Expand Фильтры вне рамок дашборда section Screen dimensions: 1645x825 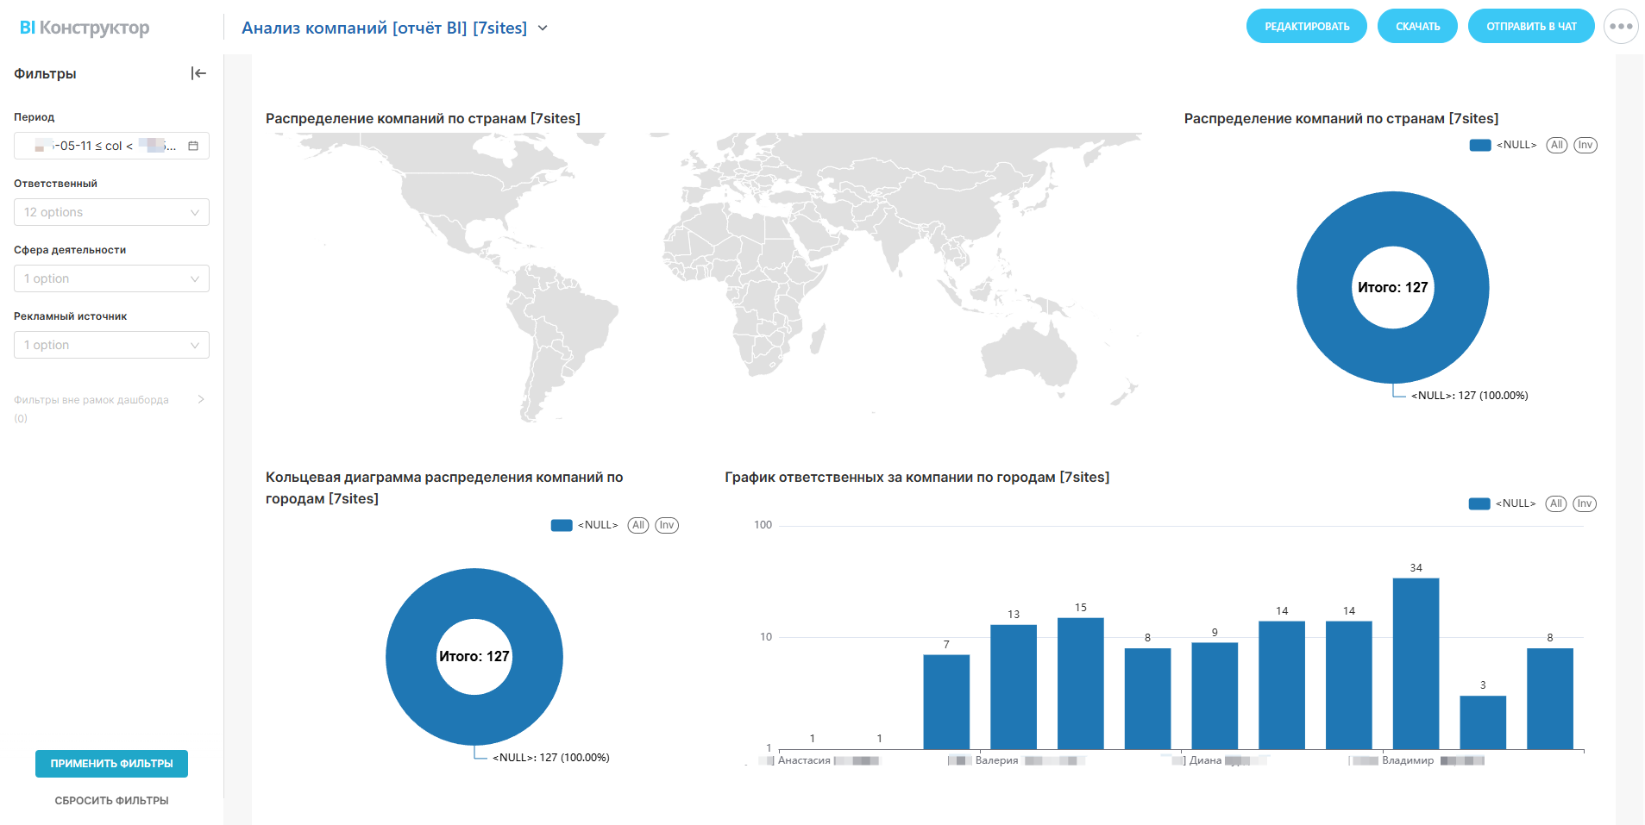coord(201,399)
